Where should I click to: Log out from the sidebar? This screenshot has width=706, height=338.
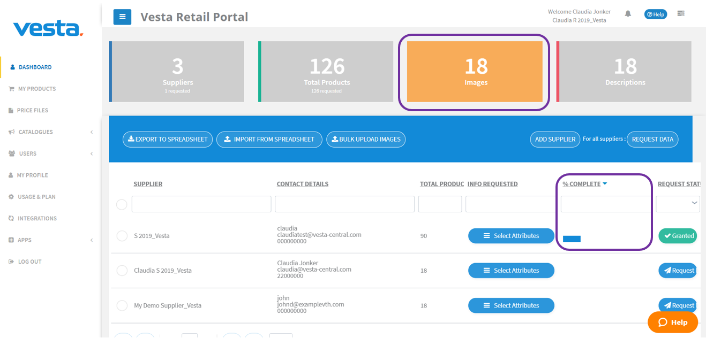click(x=29, y=262)
